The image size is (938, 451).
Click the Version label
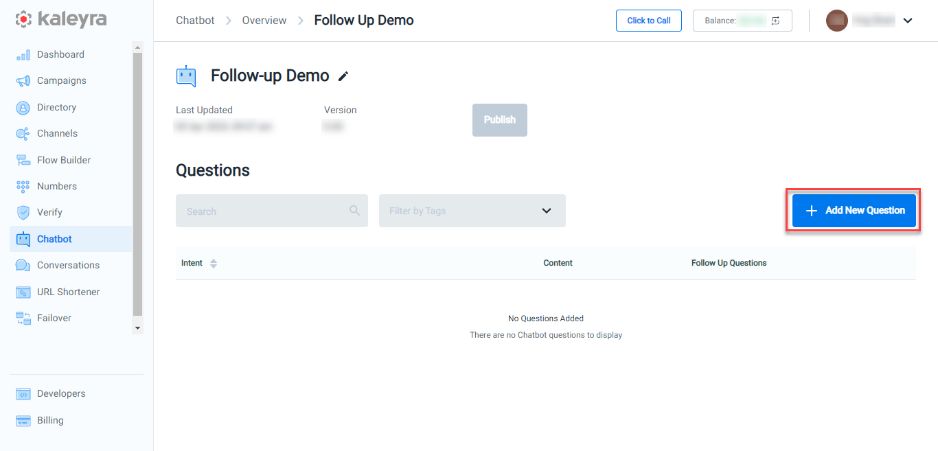(x=341, y=110)
